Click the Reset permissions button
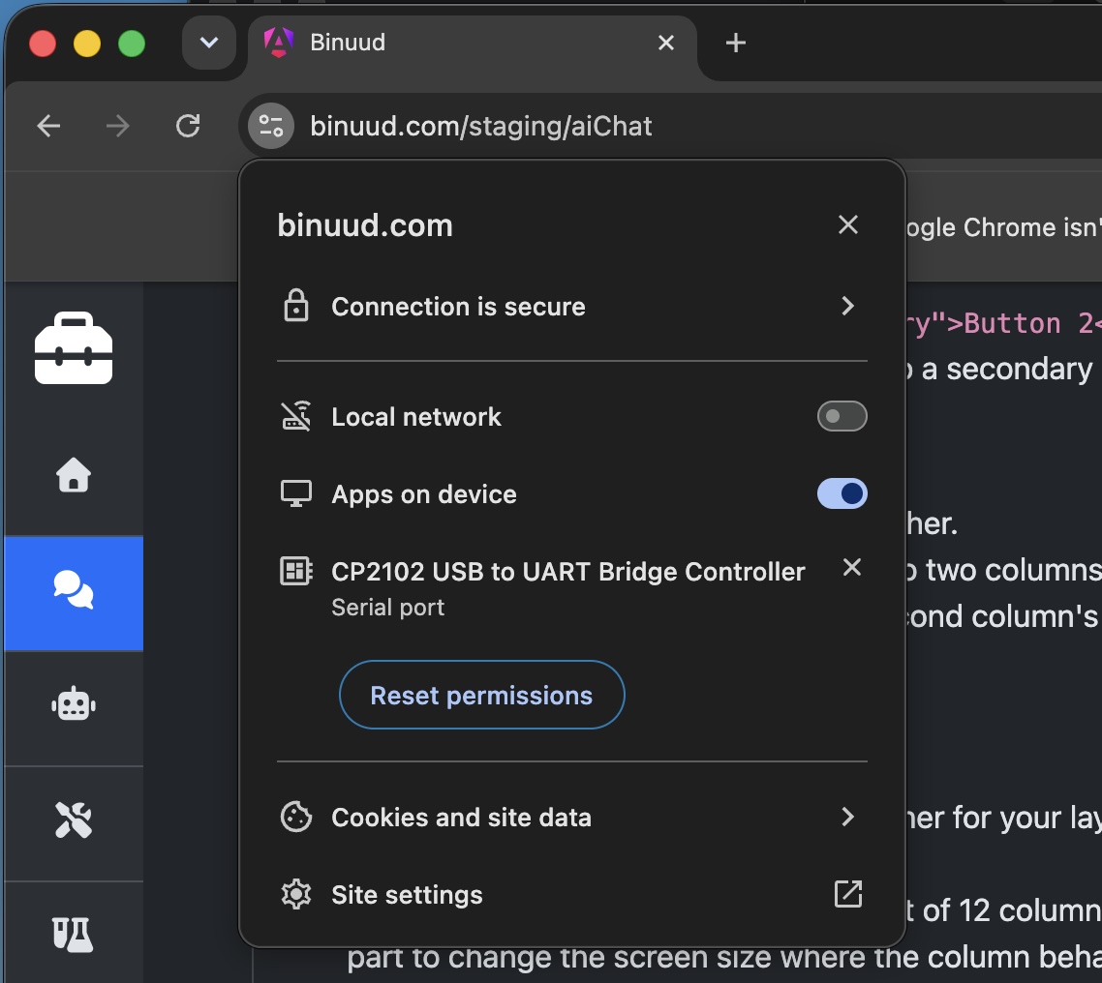1102x983 pixels. 481,695
